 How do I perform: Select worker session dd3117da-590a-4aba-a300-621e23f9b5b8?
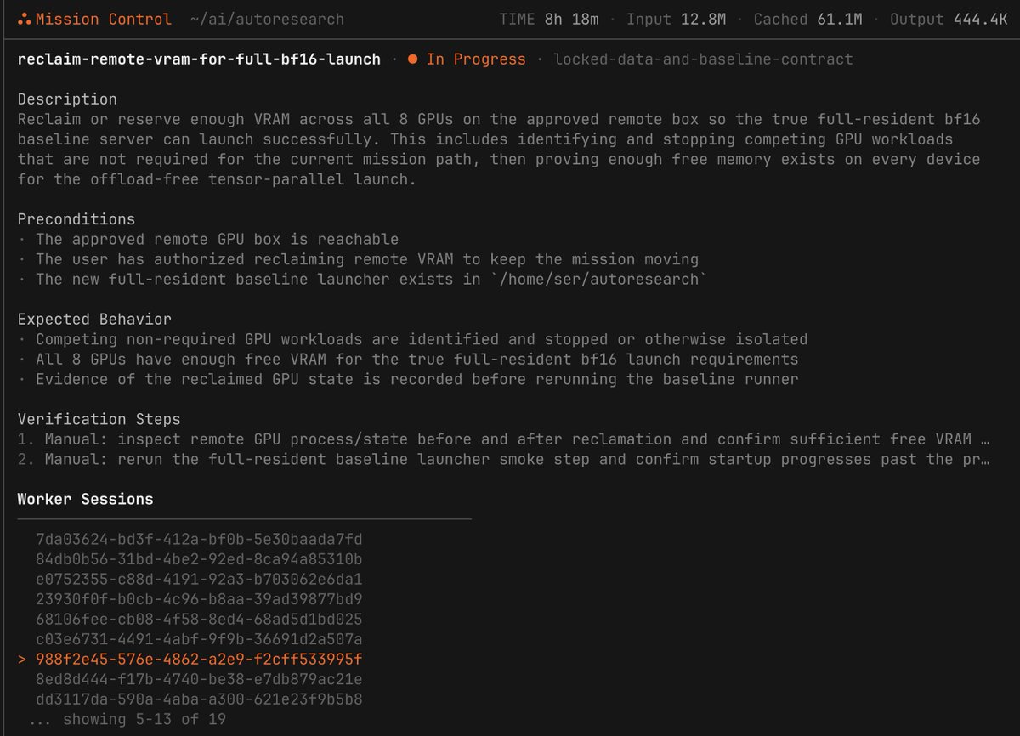point(199,699)
